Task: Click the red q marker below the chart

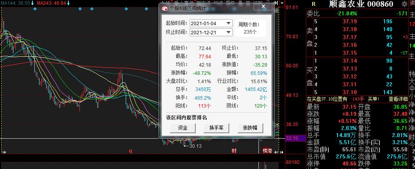Action: click(x=130, y=151)
